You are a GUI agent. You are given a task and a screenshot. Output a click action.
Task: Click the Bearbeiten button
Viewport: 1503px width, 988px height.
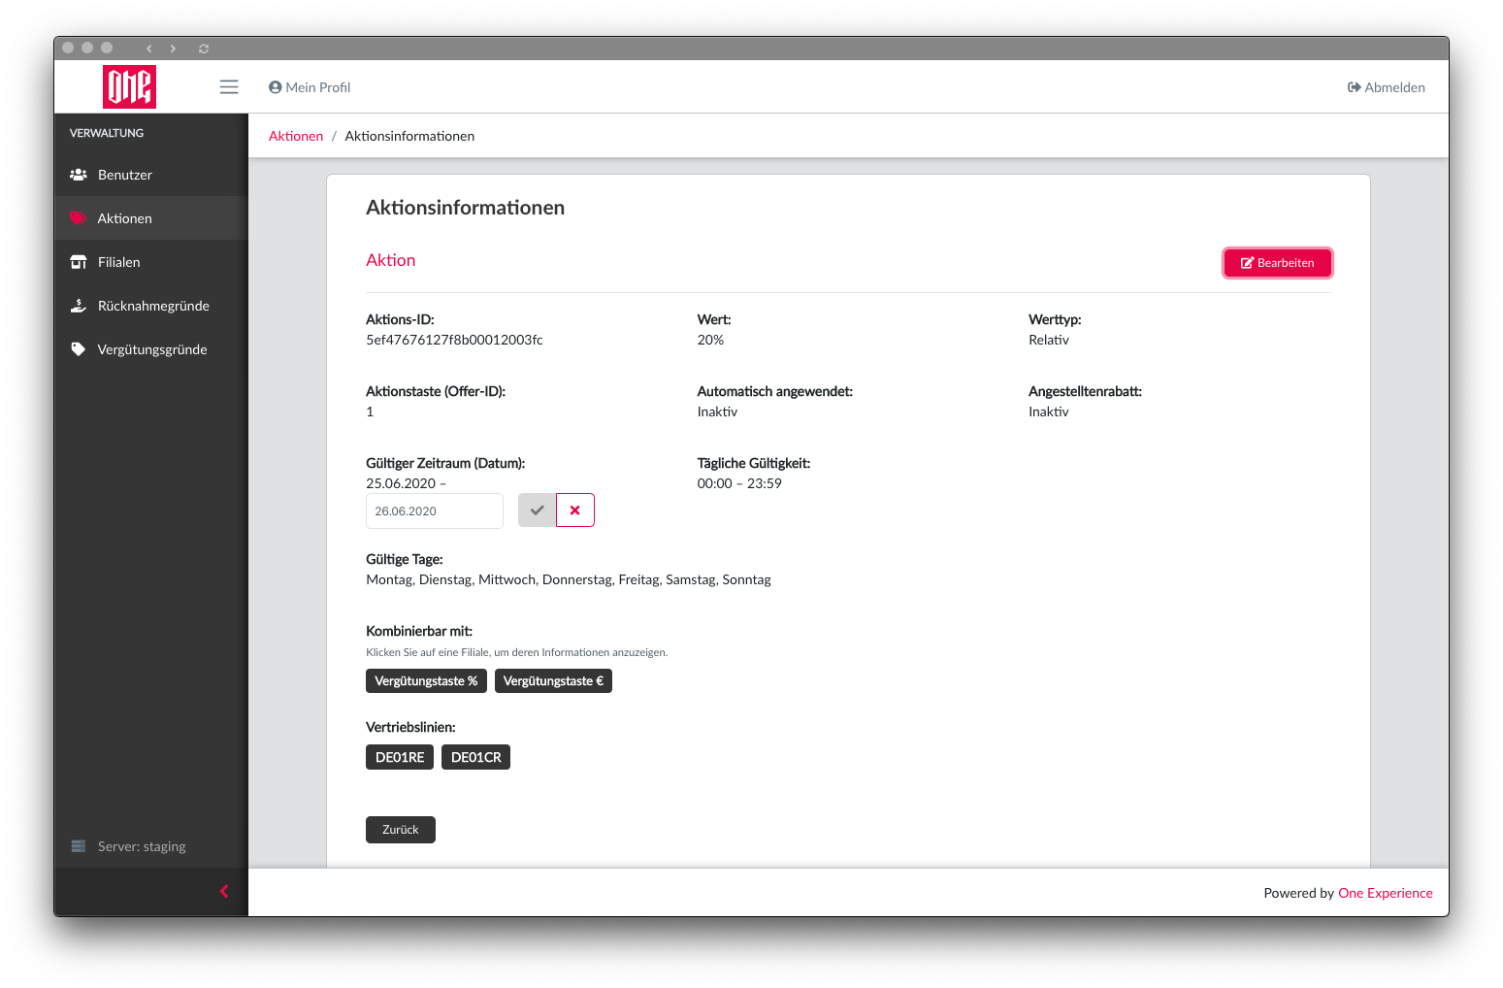pos(1277,263)
